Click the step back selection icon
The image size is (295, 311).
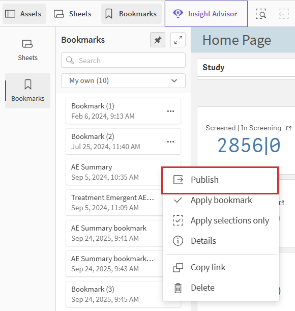pyautogui.click(x=283, y=14)
